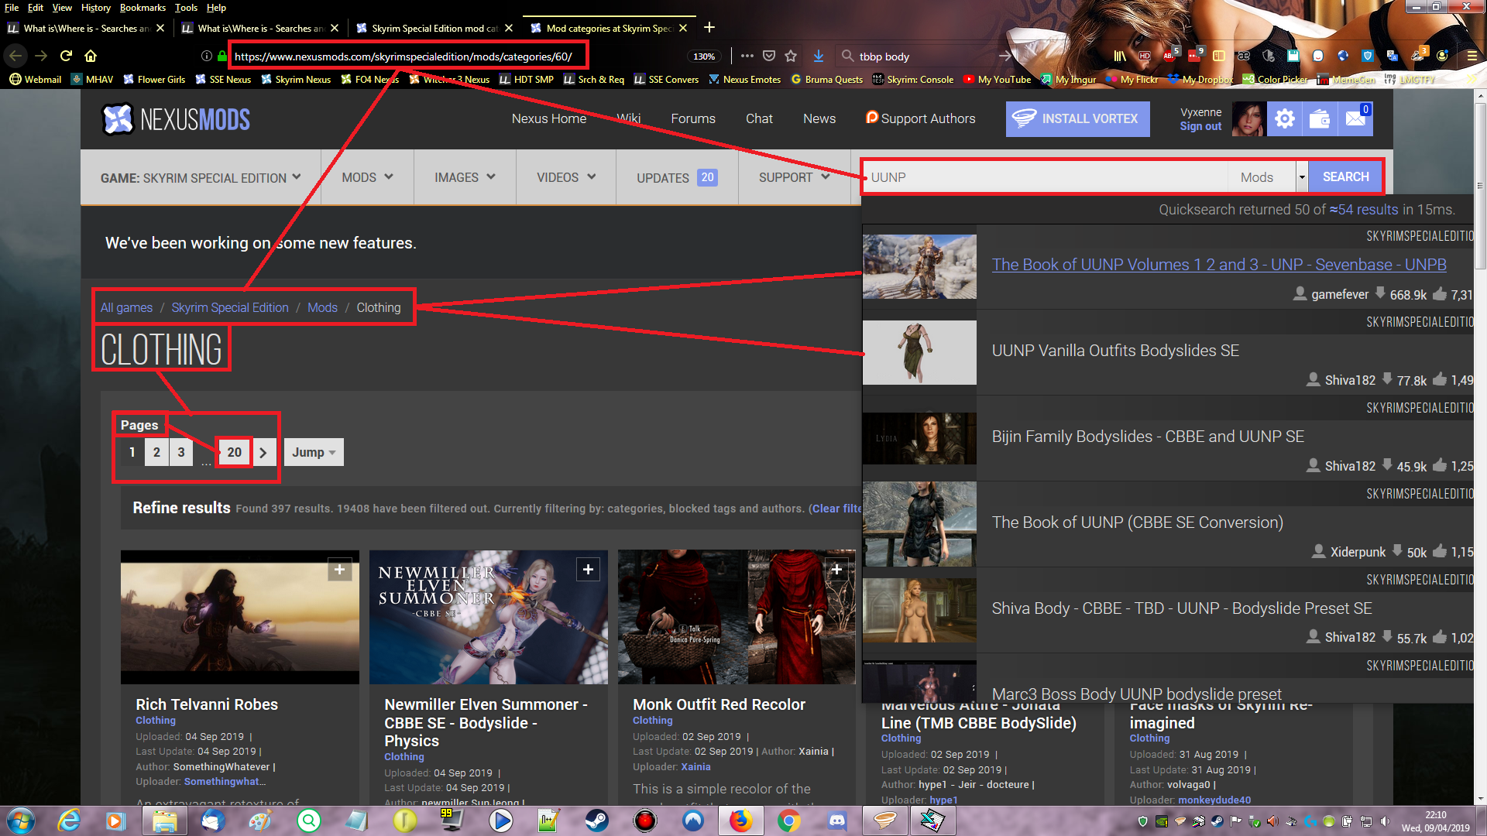This screenshot has height=836, width=1487.
Task: Go to page 20 of results
Action: (x=235, y=453)
